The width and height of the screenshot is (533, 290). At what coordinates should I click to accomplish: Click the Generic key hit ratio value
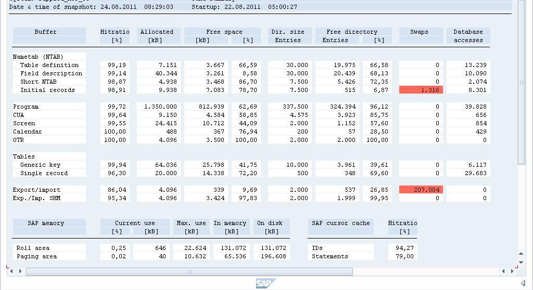pyautogui.click(x=115, y=165)
